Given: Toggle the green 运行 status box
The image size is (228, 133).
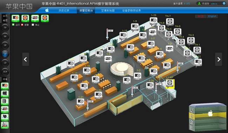Looking at the screenshot, I should tap(13, 25).
